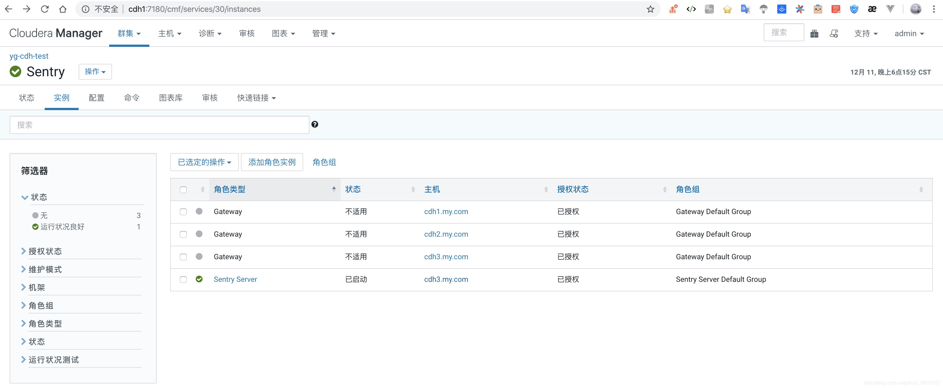
Task: Click the site info icon in address bar
Action: (x=85, y=9)
